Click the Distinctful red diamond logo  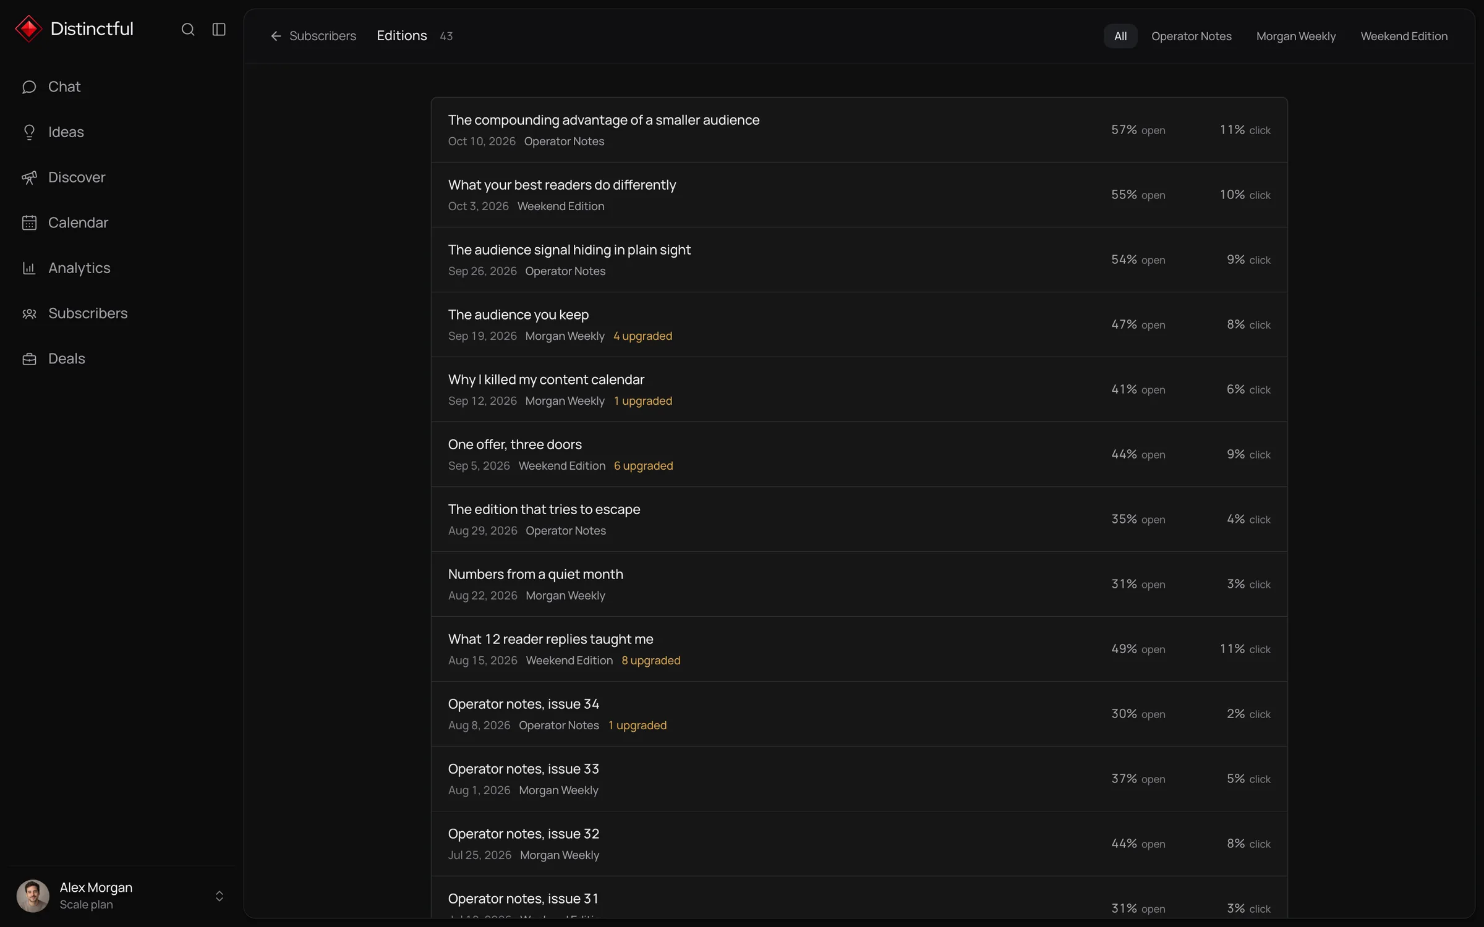28,29
